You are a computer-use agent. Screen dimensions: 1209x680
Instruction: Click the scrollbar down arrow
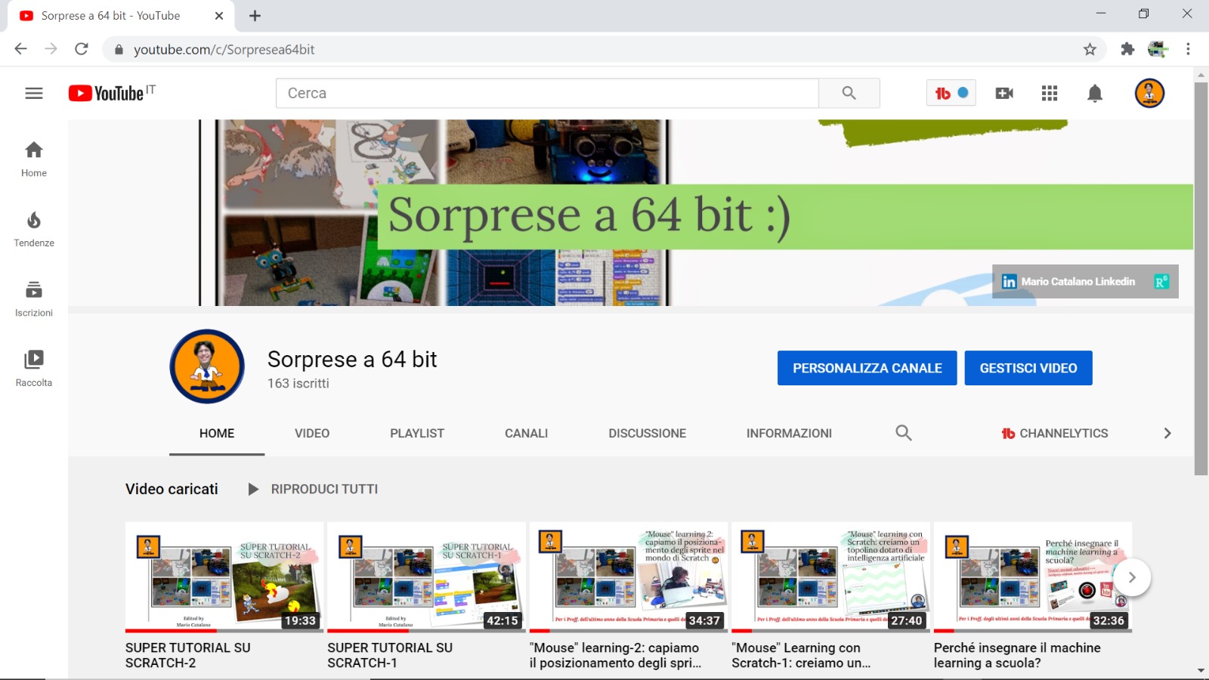[x=1201, y=670]
